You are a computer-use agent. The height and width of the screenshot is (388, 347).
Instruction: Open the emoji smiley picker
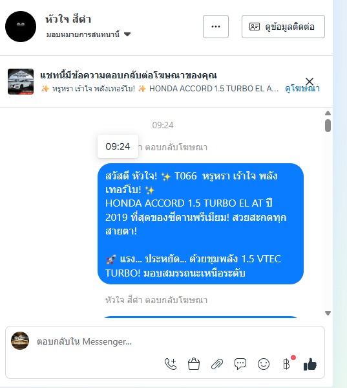264,364
